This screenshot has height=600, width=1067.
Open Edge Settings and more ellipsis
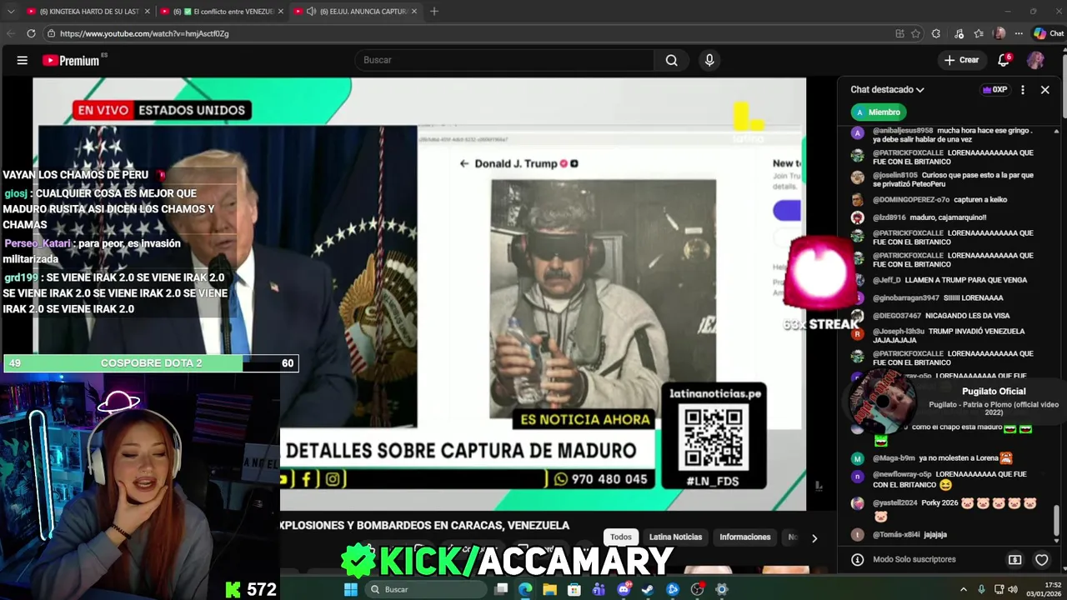tap(1019, 33)
